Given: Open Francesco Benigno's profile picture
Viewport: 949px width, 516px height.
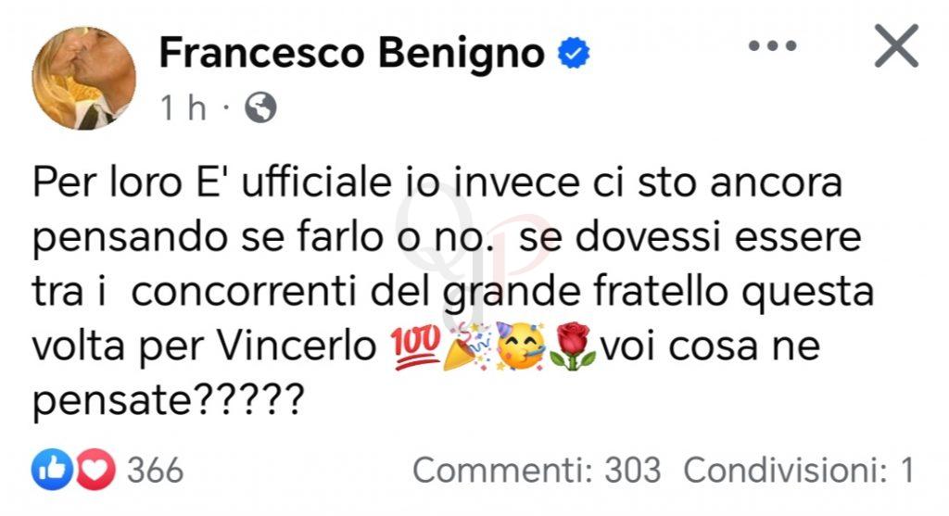Looking at the screenshot, I should coord(84,78).
